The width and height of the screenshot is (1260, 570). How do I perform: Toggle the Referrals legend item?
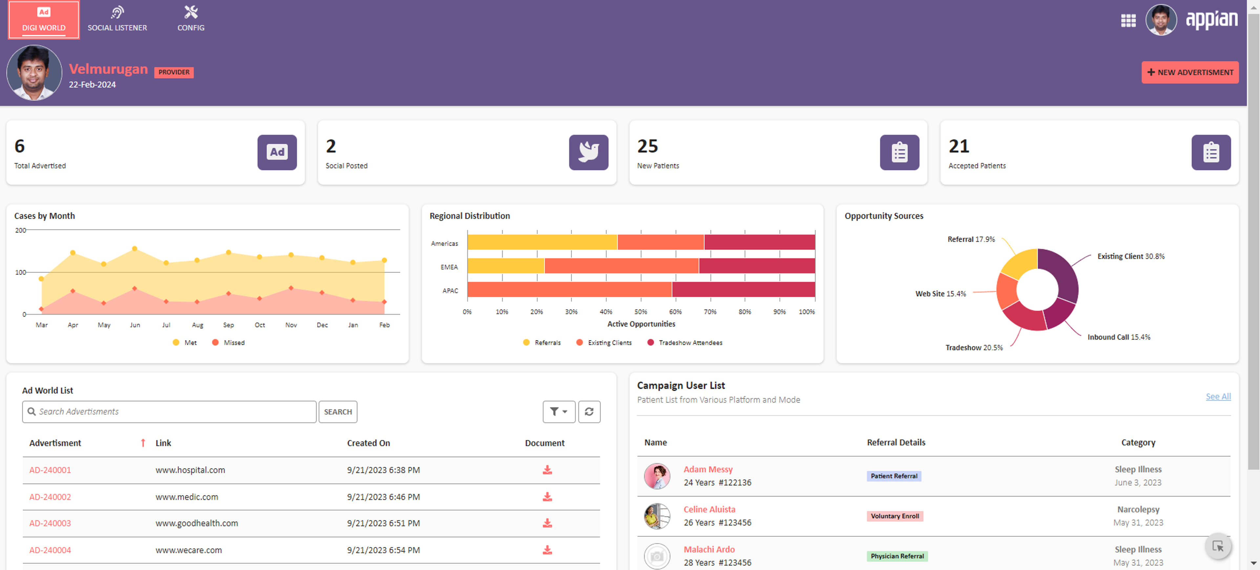[x=542, y=343]
